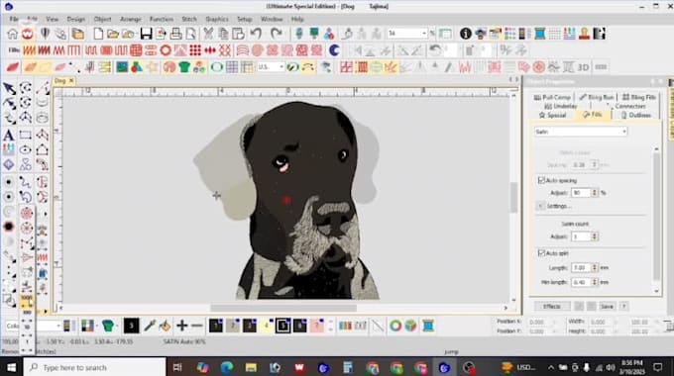Open the color wheel ring icon
Image resolution: width=674 pixels, height=376 pixels.
coord(395,326)
